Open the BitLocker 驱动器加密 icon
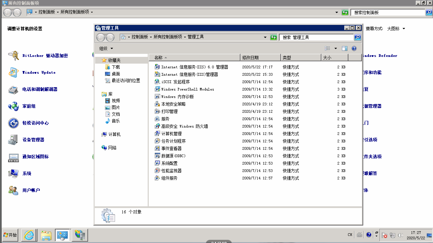Viewport: 433px width, 243px height. click(13, 56)
